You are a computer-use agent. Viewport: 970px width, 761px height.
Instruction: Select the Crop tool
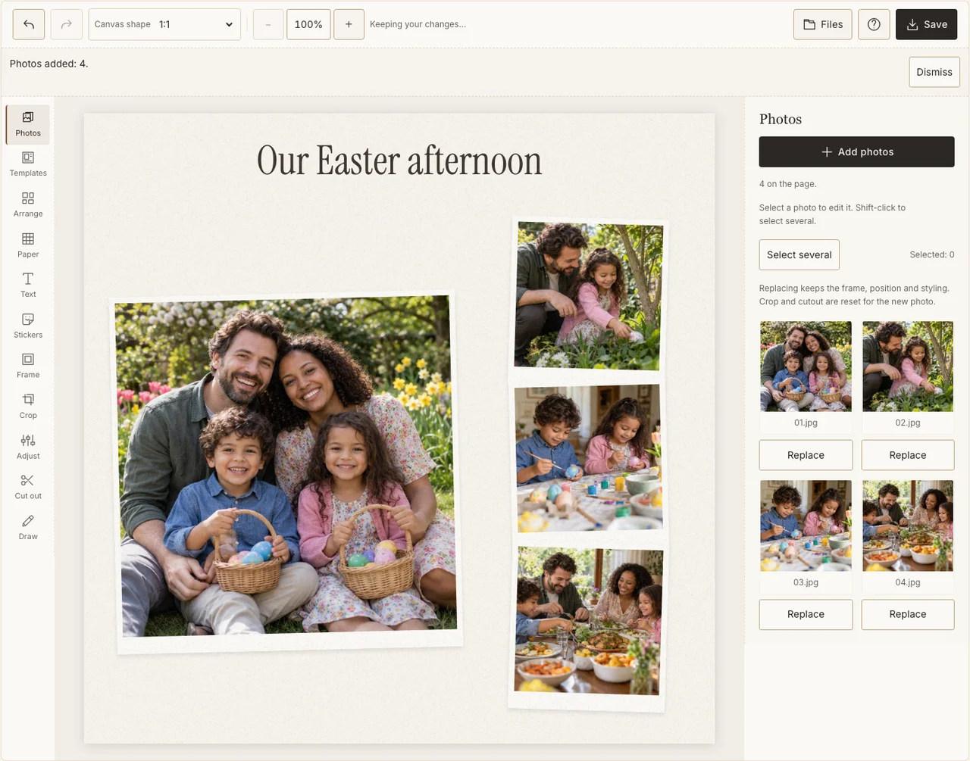[28, 407]
